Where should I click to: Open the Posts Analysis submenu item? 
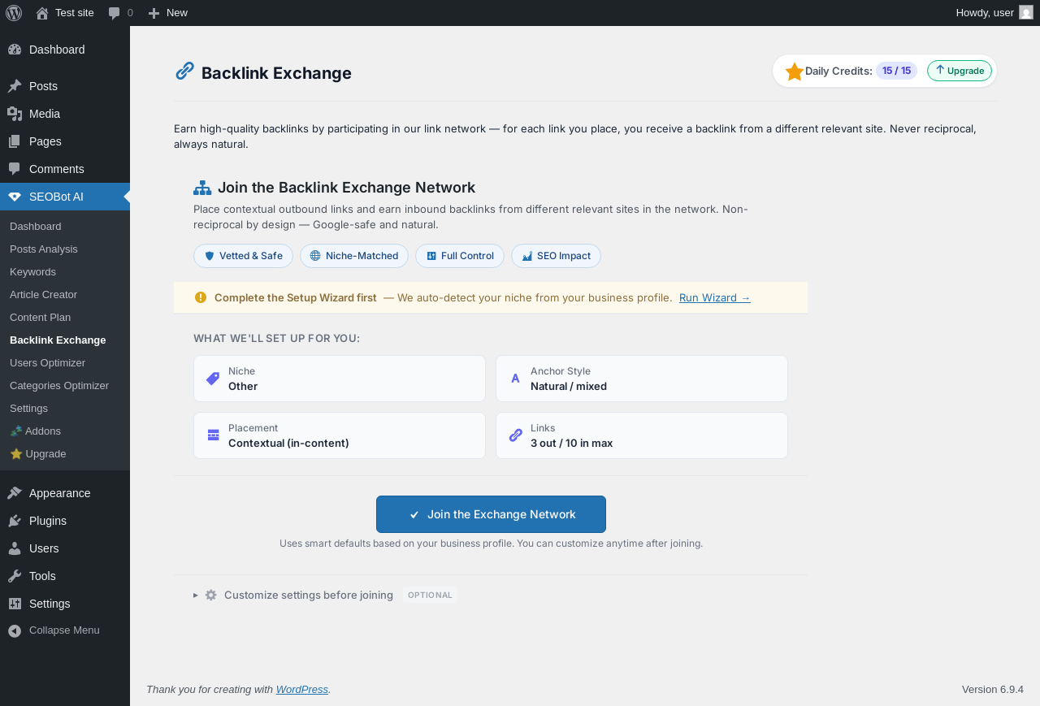coord(44,249)
